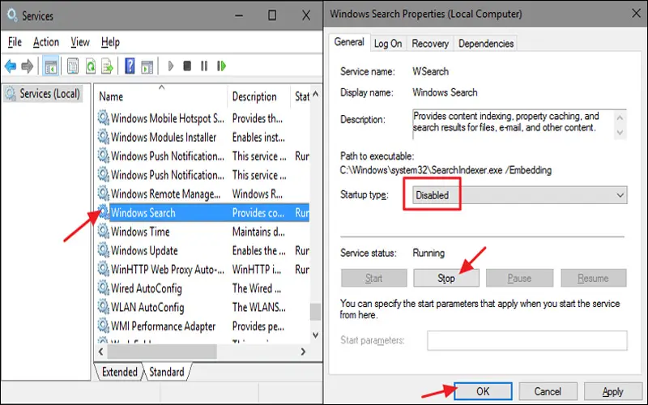
Task: Click the Cancel button
Action: (548, 391)
